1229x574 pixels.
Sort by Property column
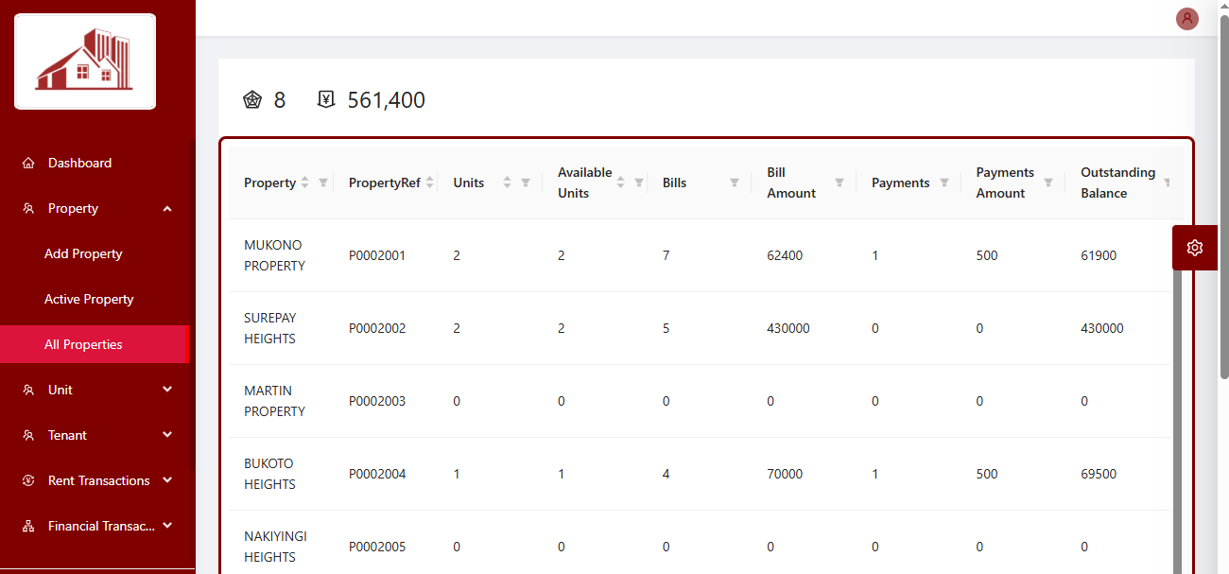coord(304,183)
